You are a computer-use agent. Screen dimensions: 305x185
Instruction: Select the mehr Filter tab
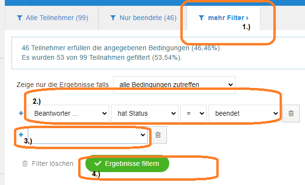223,18
